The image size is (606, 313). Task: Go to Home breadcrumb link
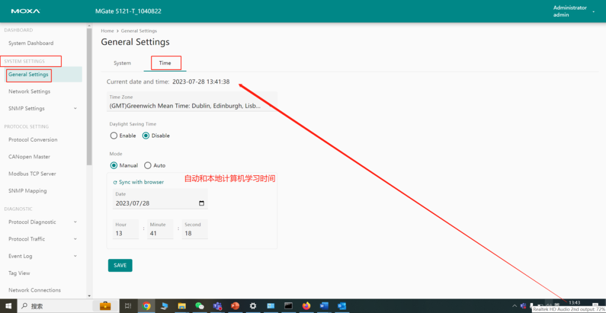click(x=107, y=31)
